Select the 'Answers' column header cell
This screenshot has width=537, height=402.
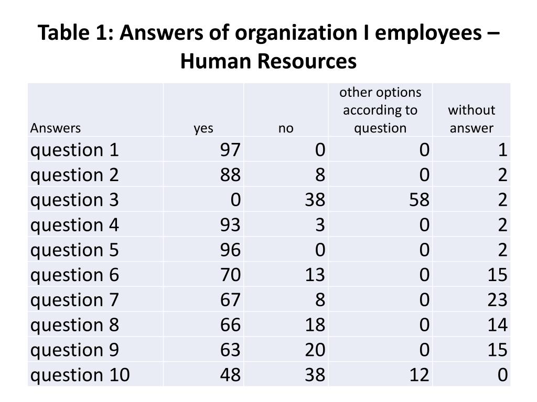[x=56, y=128]
